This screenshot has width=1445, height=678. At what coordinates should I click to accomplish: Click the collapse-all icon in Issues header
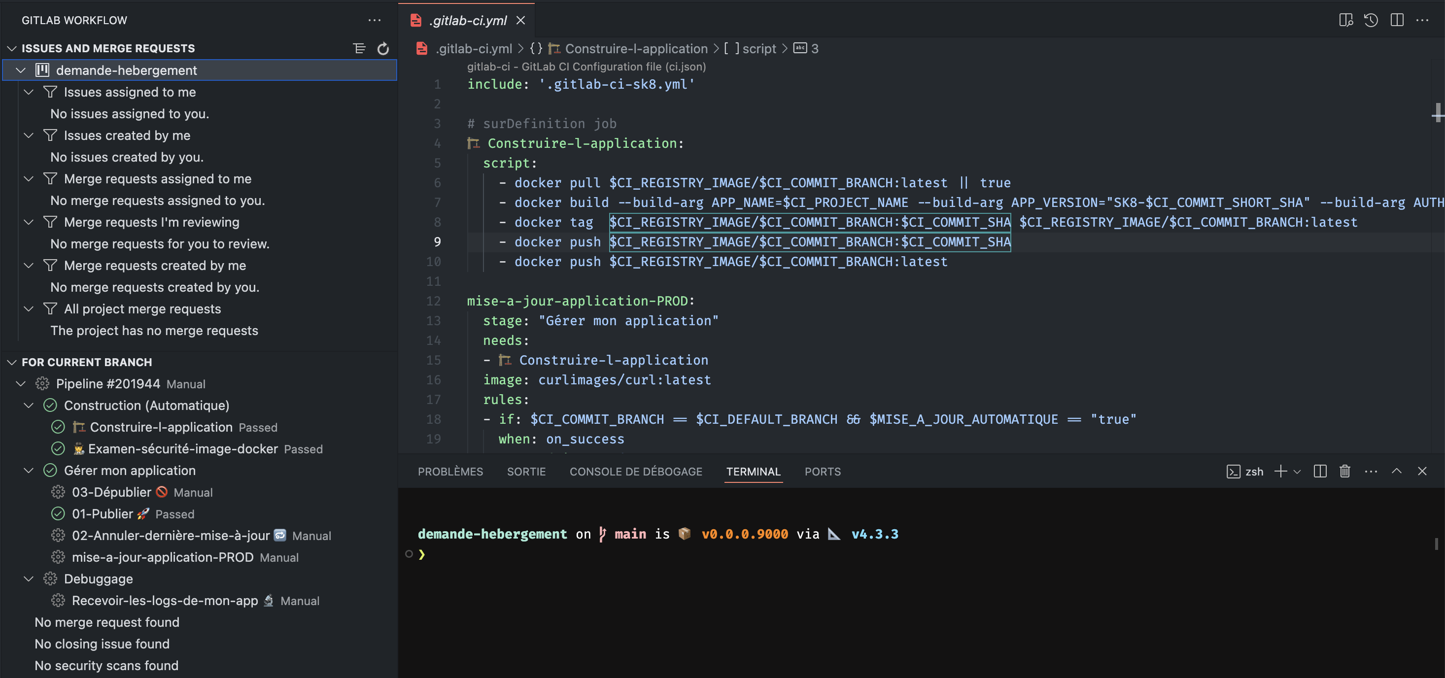click(x=360, y=49)
